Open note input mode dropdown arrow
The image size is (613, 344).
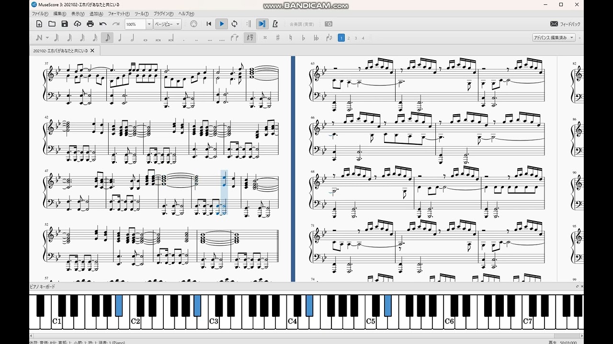click(47, 38)
